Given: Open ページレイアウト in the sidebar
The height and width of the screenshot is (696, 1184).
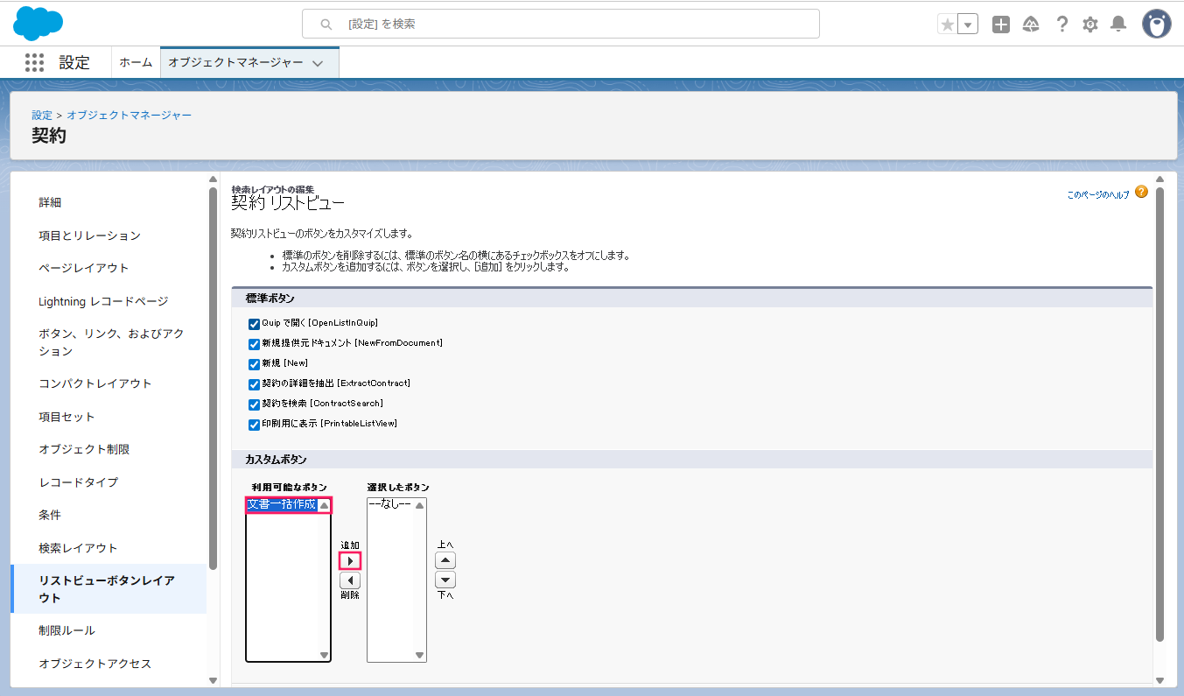Looking at the screenshot, I should point(83,268).
